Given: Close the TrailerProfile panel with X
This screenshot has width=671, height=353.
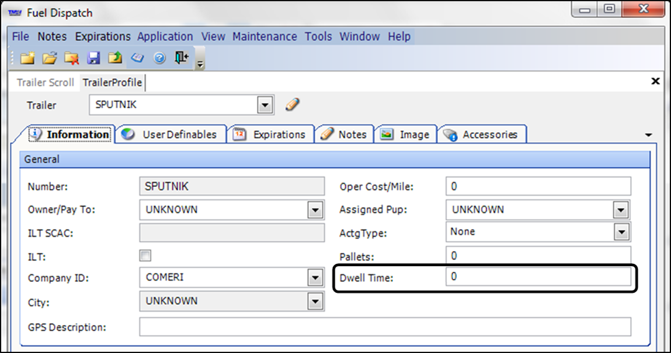Looking at the screenshot, I should coord(655,82).
